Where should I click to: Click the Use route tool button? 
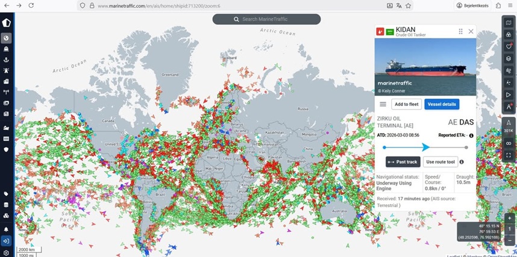pos(439,162)
